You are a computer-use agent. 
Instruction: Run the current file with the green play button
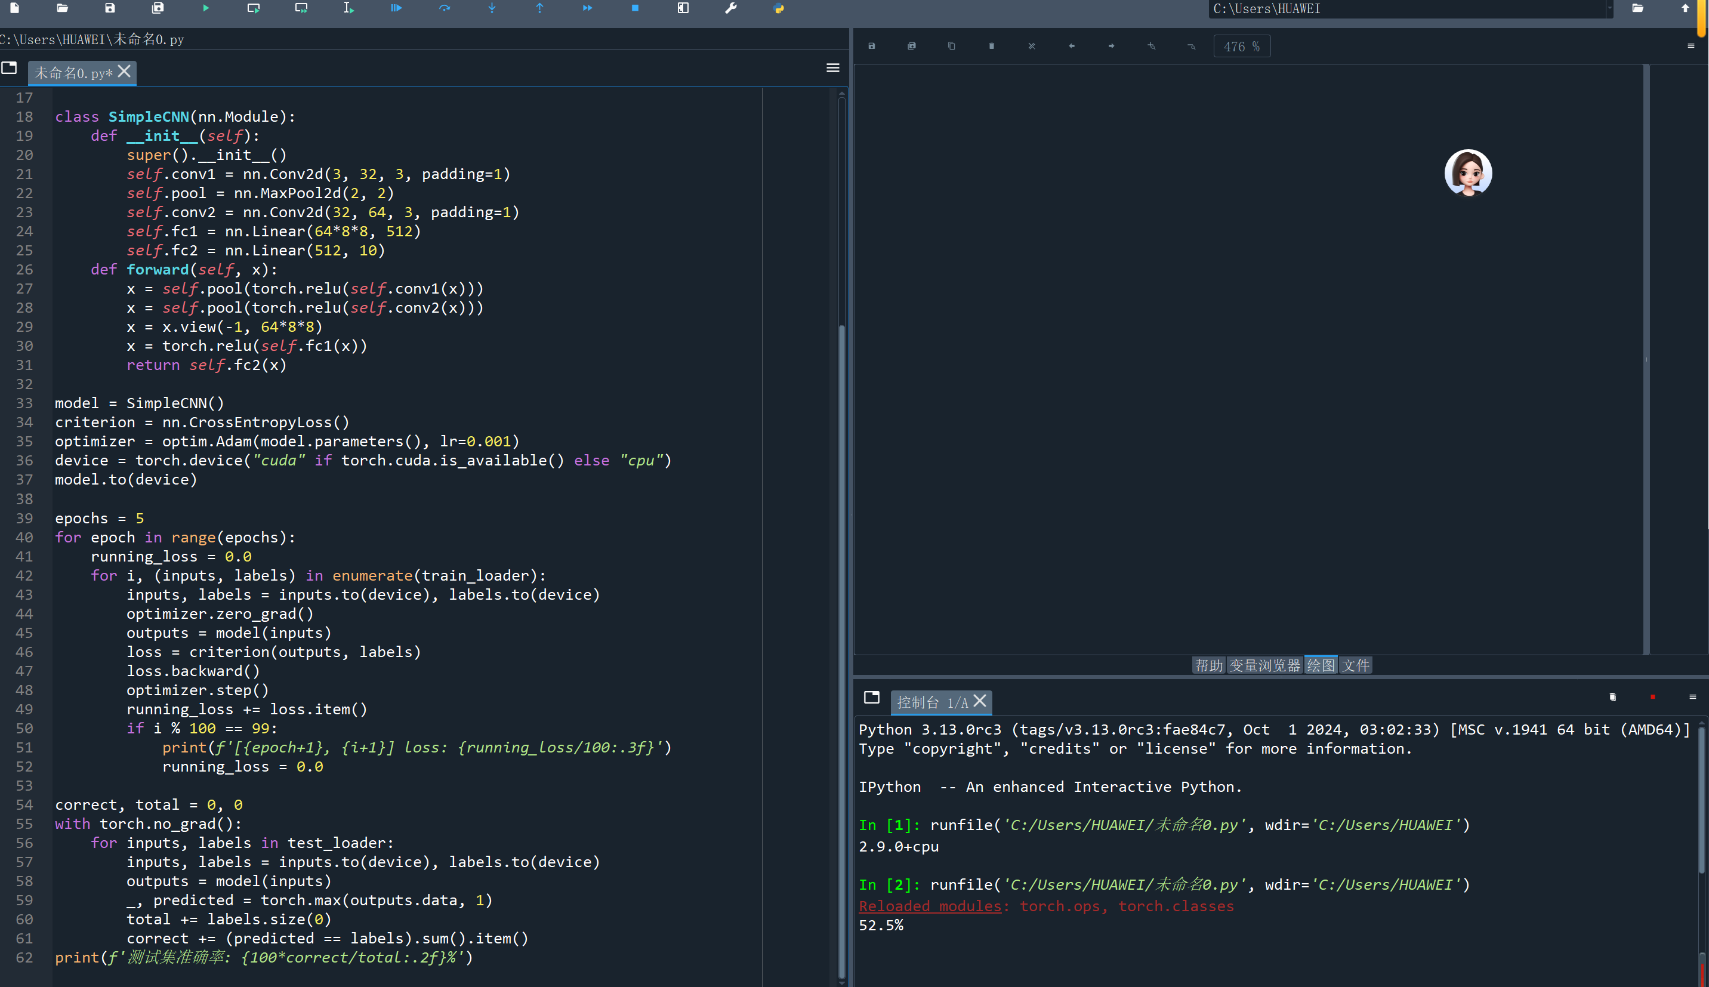click(x=206, y=8)
